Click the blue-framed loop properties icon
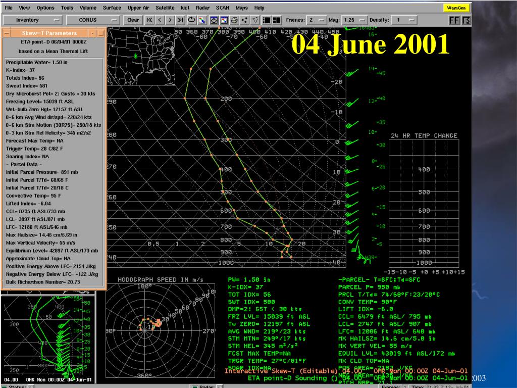Viewport: 517px width, 388px height. [214, 20]
